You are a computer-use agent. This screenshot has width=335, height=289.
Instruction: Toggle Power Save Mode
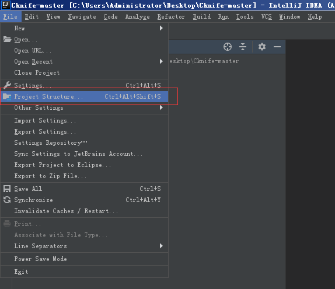(x=84, y=259)
